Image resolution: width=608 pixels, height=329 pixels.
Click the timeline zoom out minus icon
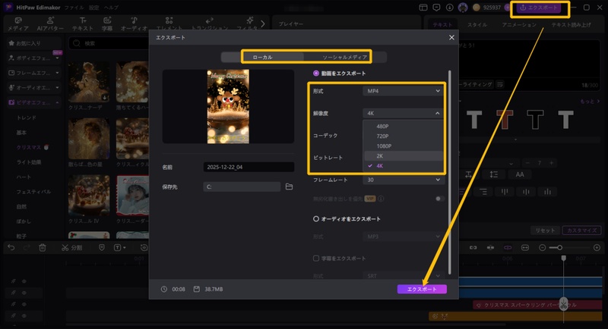tap(543, 247)
